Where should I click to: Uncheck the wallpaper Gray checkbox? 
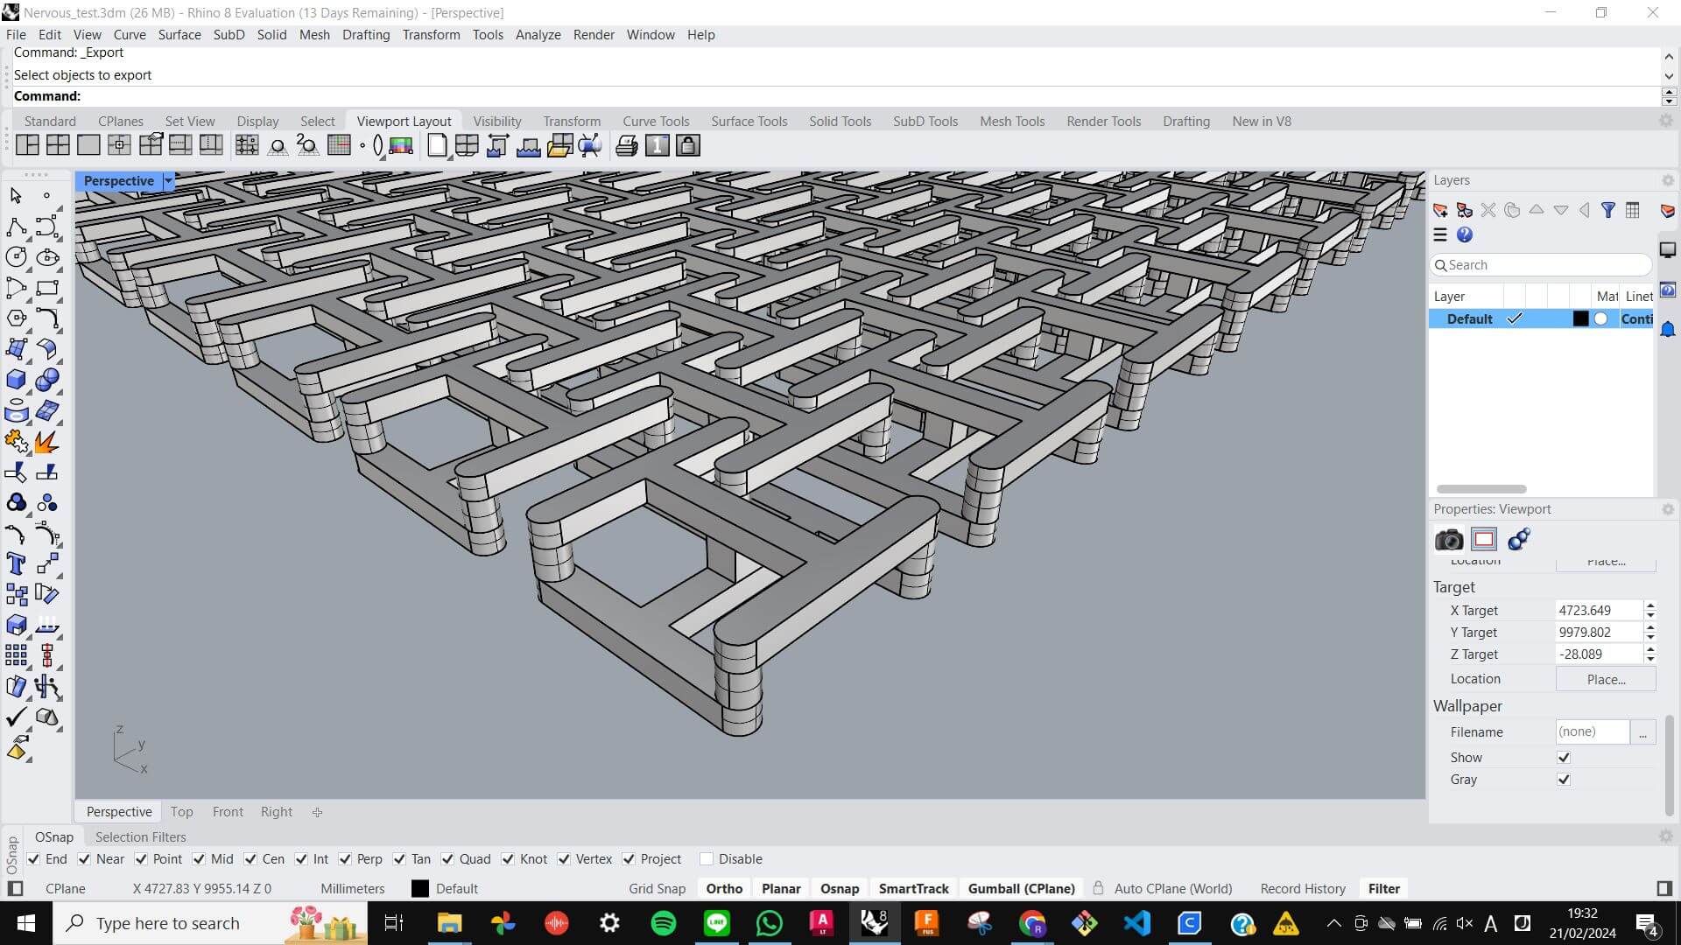1564,780
